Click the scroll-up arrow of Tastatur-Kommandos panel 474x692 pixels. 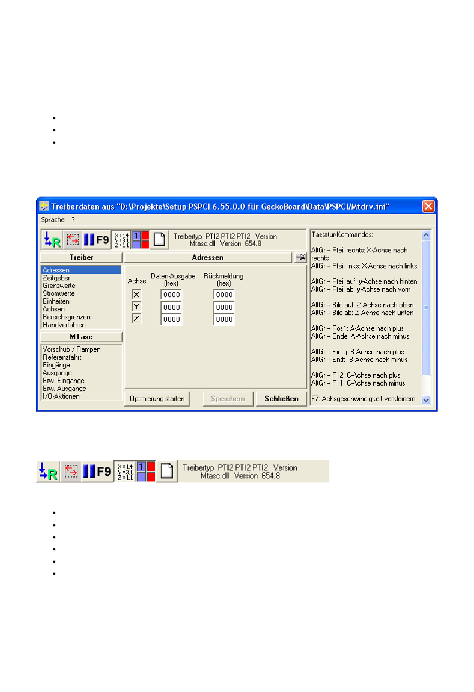point(426,234)
